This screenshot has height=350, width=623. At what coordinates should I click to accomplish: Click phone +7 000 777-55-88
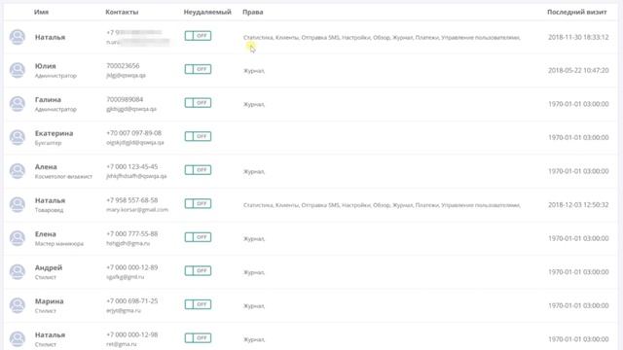click(x=132, y=233)
